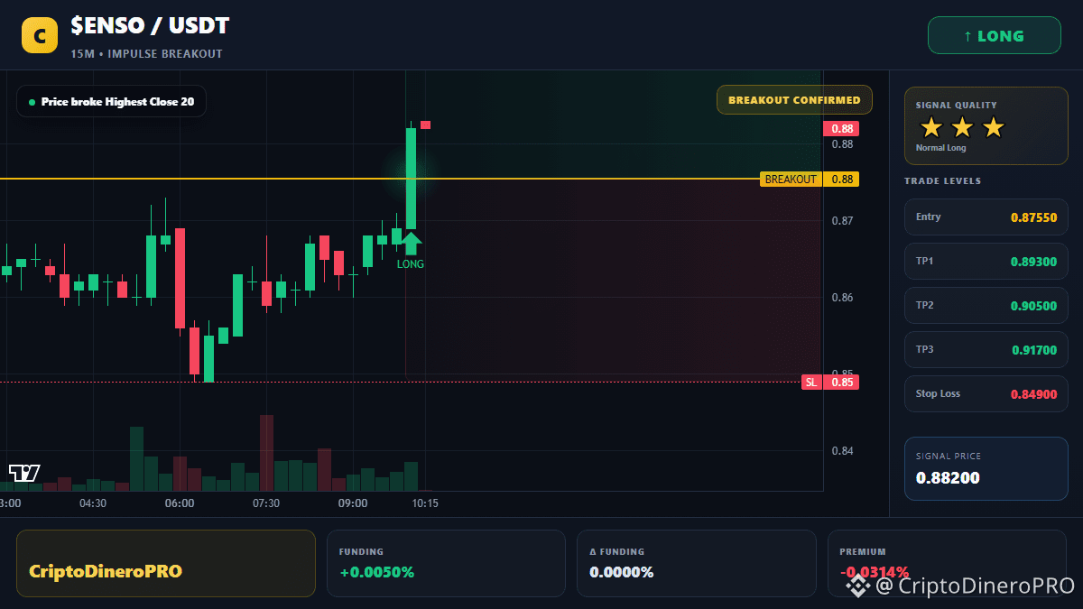The height and width of the screenshot is (609, 1083).
Task: Click the Signal Price 0.88200 card
Action: pos(986,468)
